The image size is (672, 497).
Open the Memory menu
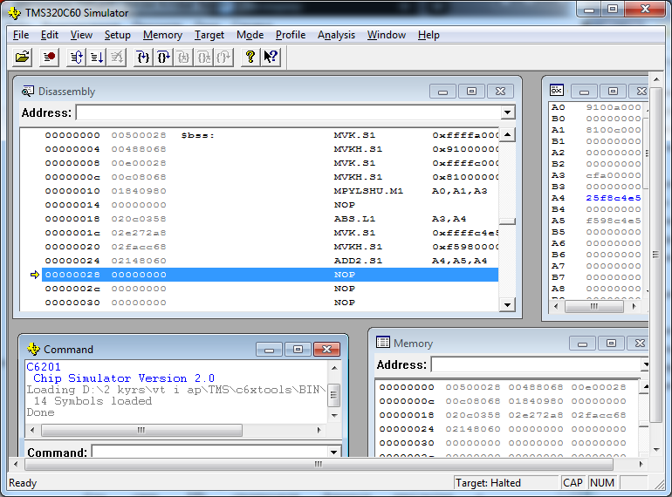[162, 35]
